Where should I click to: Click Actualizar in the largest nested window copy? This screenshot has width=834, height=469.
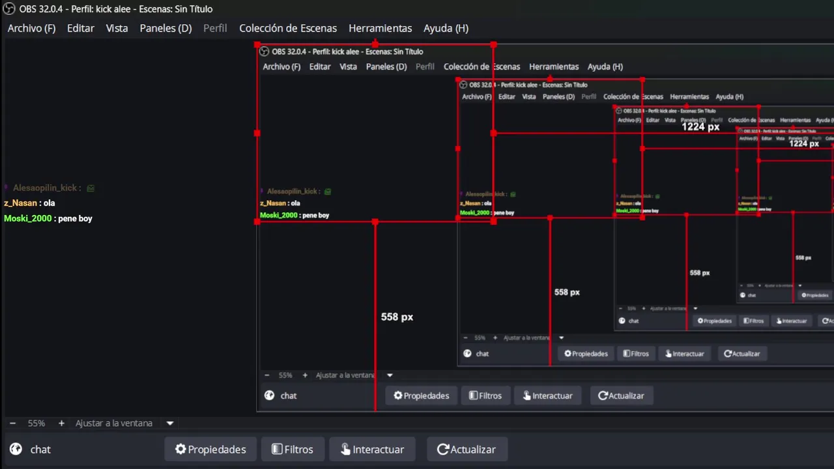pyautogui.click(x=621, y=395)
